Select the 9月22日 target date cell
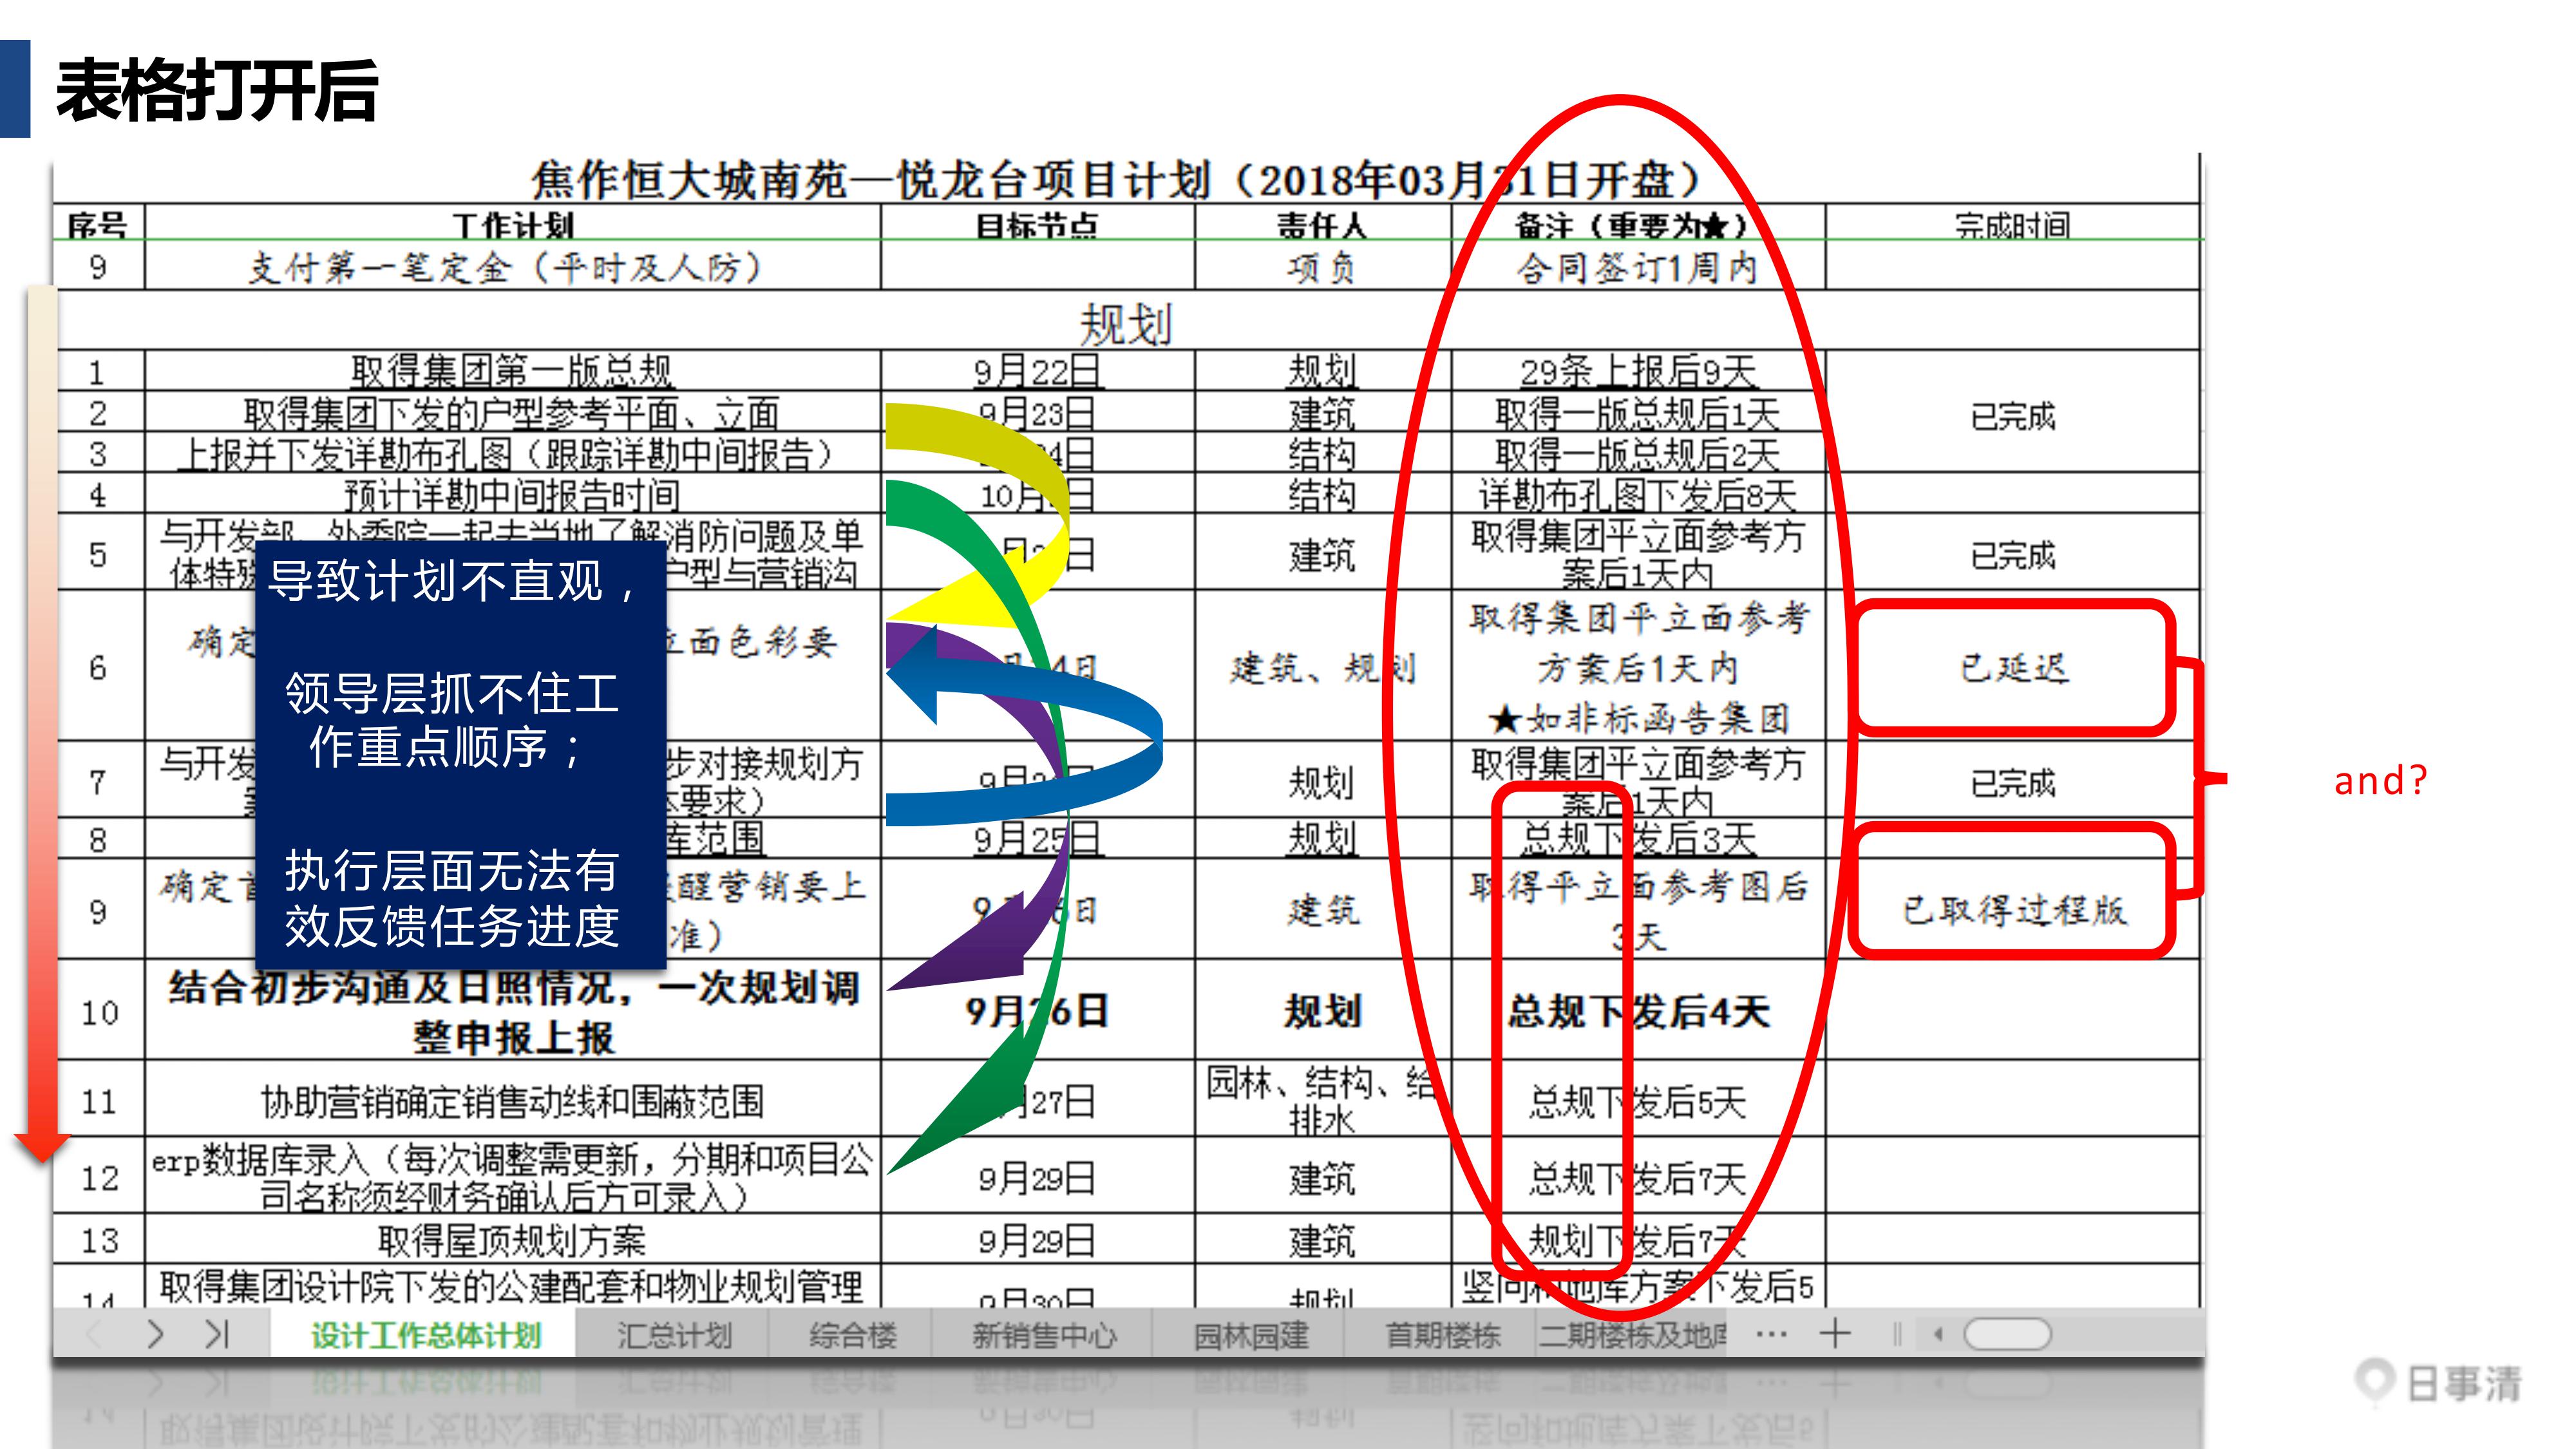2576x1449 pixels. [1037, 371]
